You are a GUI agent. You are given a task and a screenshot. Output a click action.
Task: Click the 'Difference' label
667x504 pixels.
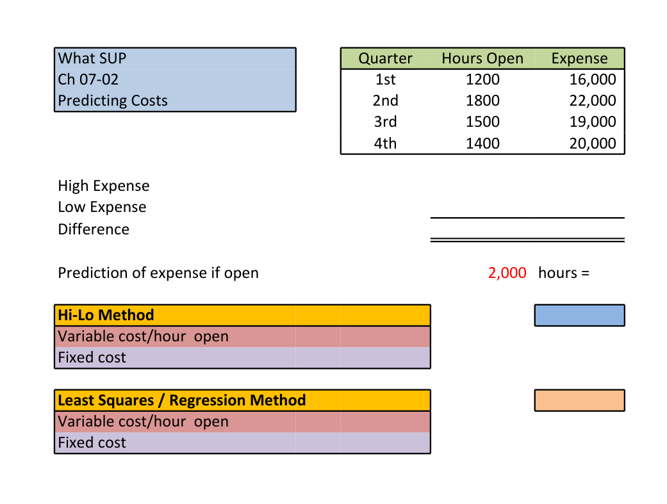(x=94, y=229)
